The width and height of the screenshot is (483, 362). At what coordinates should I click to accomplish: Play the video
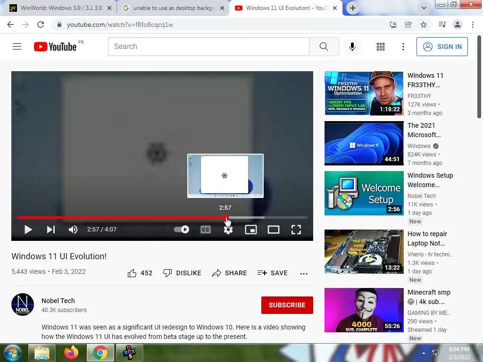[x=28, y=230]
